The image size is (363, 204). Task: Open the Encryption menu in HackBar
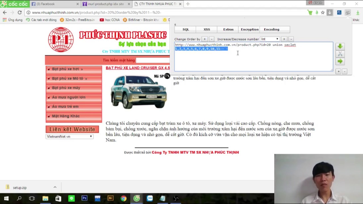point(250,29)
